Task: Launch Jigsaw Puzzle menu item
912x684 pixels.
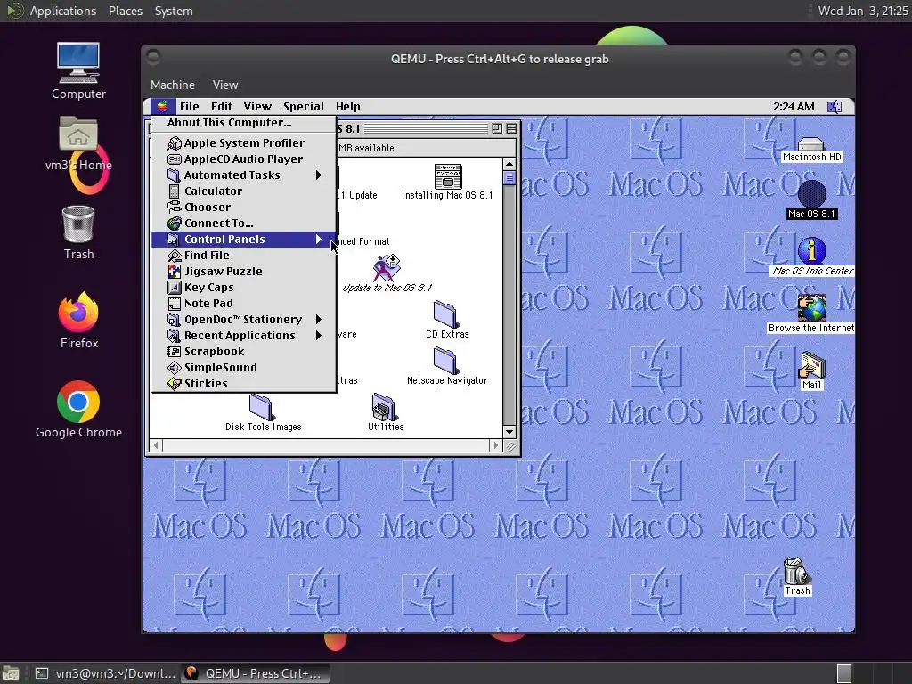Action: (x=244, y=271)
